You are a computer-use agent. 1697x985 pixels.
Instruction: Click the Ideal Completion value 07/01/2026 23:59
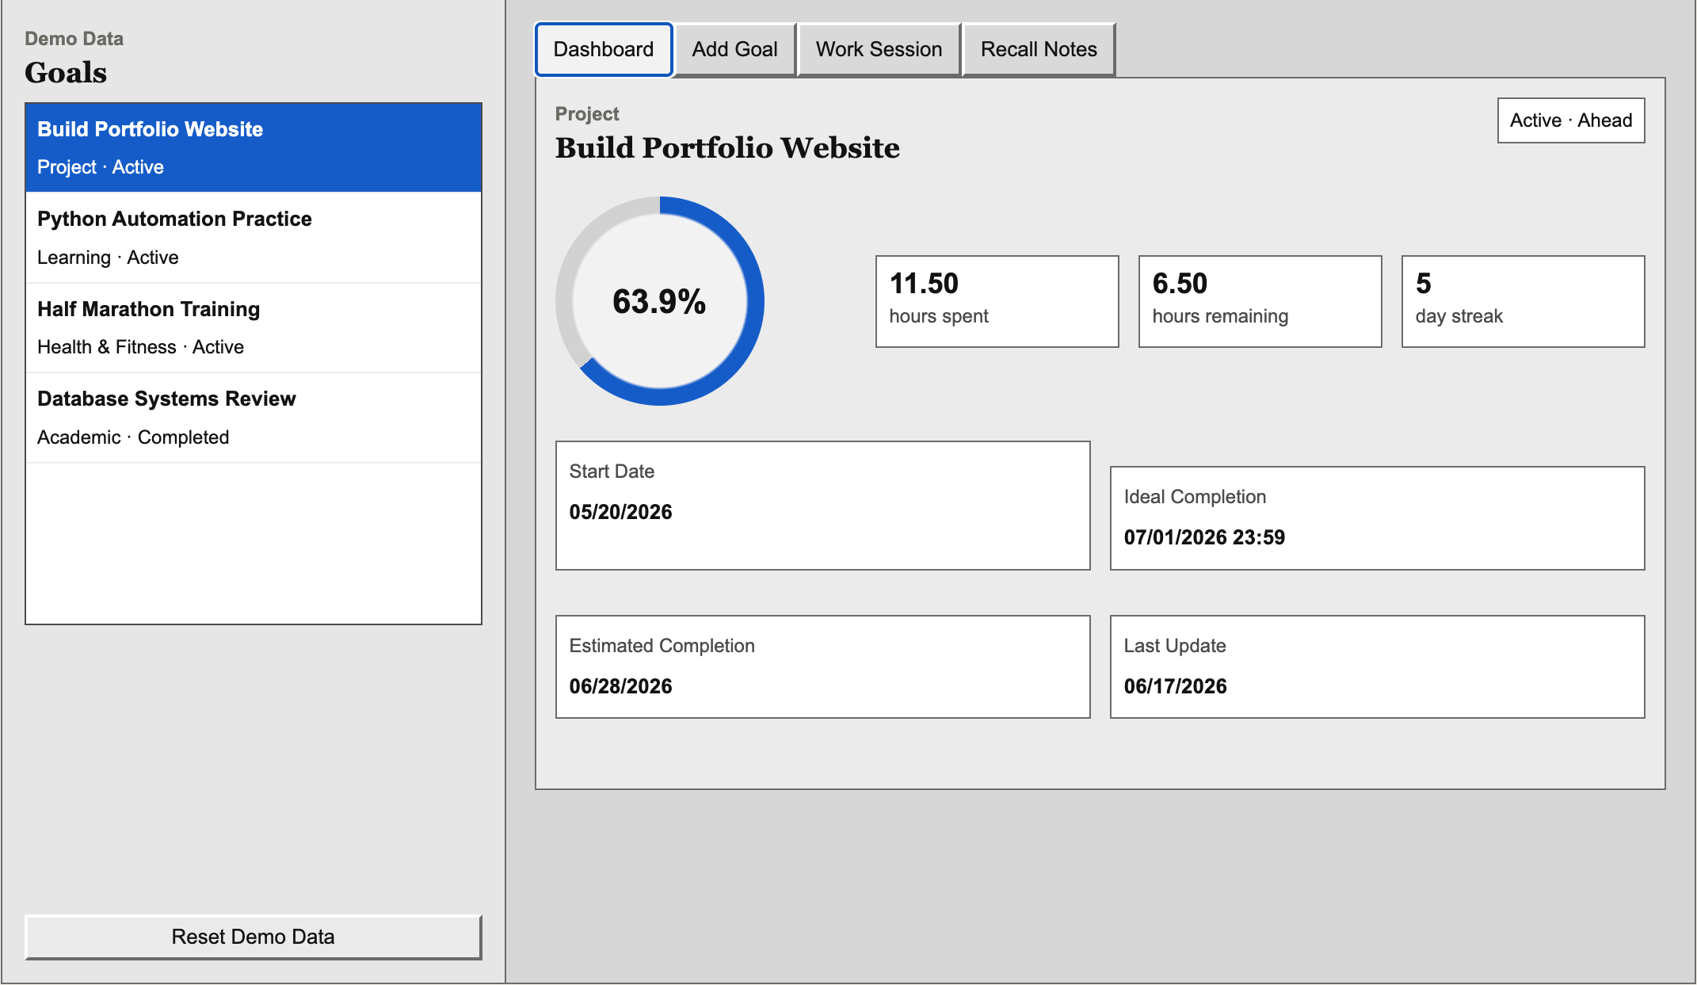1204,537
